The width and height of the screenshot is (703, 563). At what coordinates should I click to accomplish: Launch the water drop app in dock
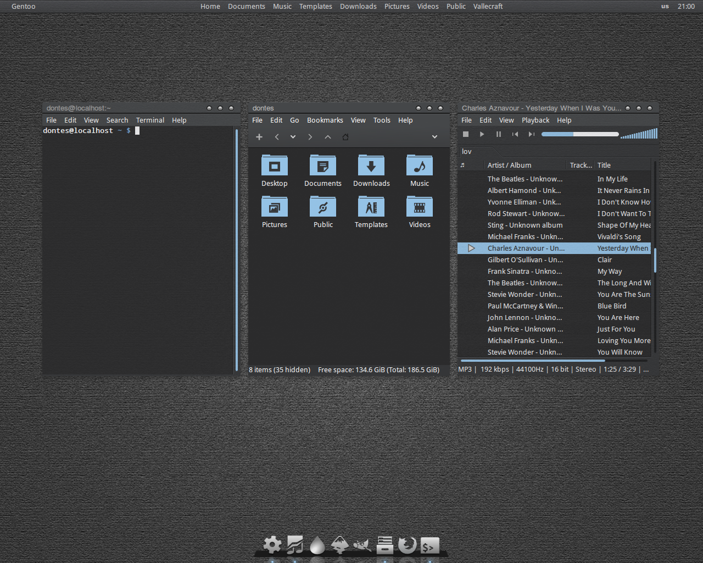click(317, 545)
